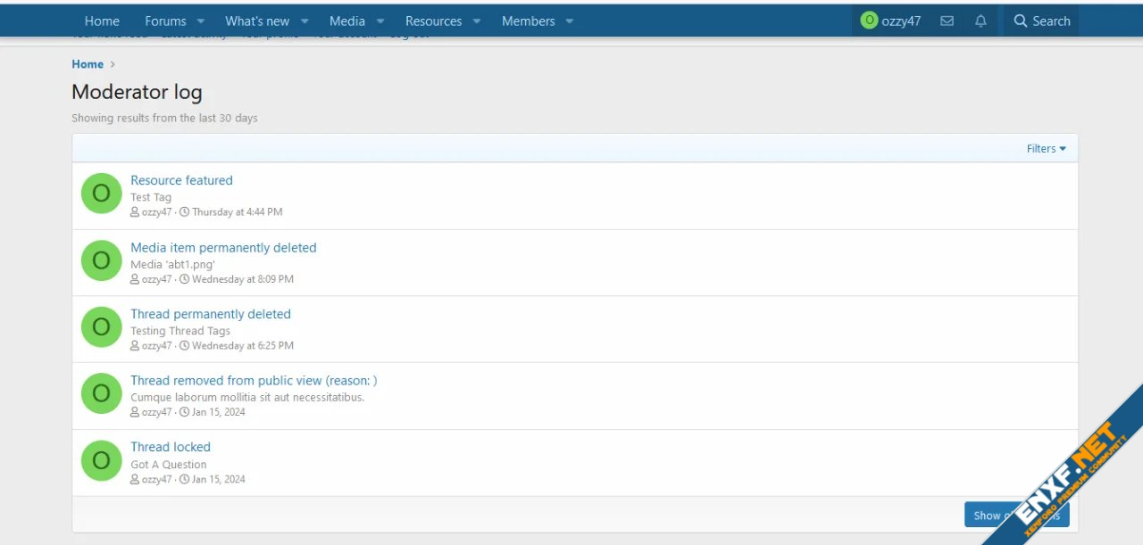Expand the Forums menu arrow
The image size is (1143, 545).
(200, 21)
